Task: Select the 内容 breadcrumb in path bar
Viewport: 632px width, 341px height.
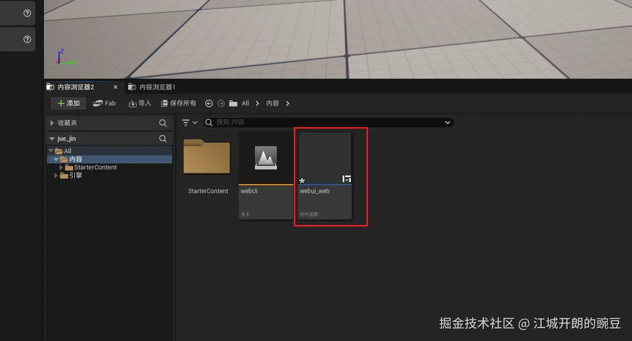Action: 273,103
